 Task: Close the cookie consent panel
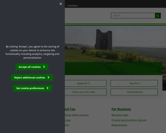(x=61, y=4)
